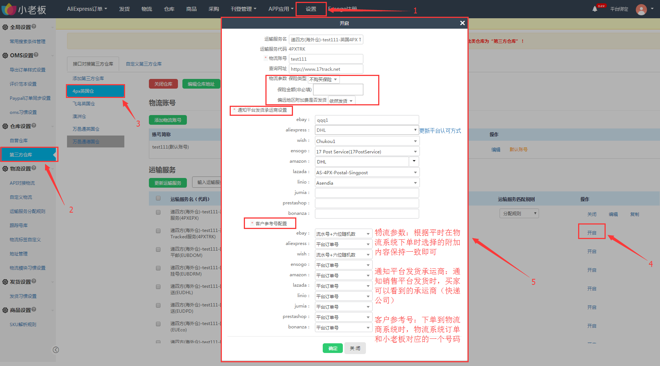Click help icon next to 仓库设置
This screenshot has height=366, width=660.
coord(34,125)
